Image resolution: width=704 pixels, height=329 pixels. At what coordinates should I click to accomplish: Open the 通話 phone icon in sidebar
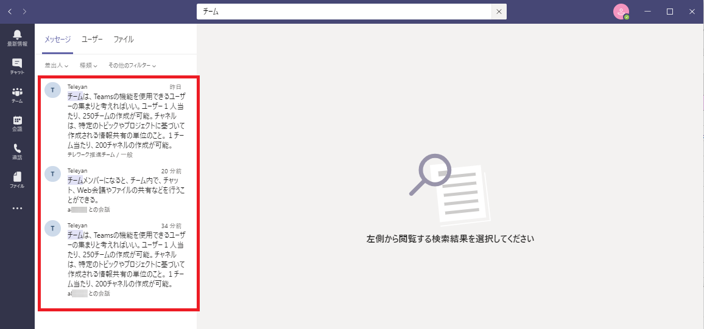[x=17, y=151]
